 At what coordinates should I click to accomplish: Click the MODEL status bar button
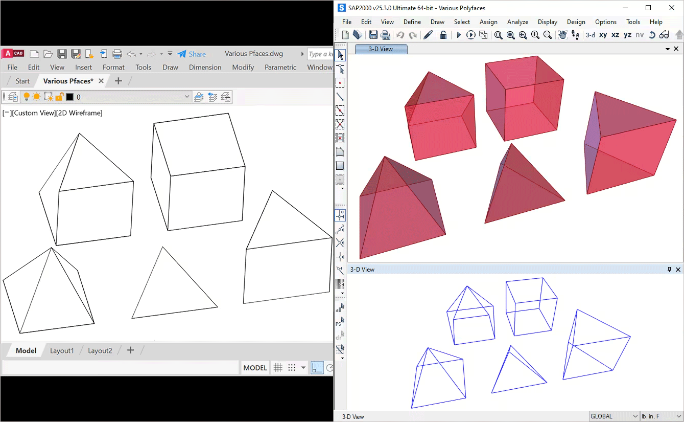[255, 368]
